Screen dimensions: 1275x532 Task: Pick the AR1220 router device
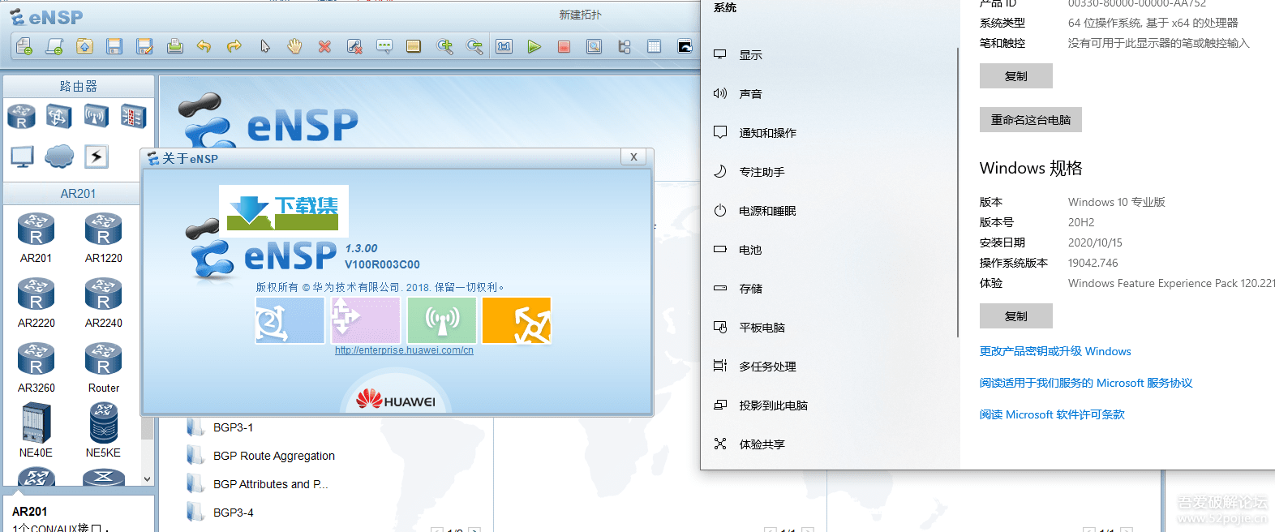coord(104,238)
